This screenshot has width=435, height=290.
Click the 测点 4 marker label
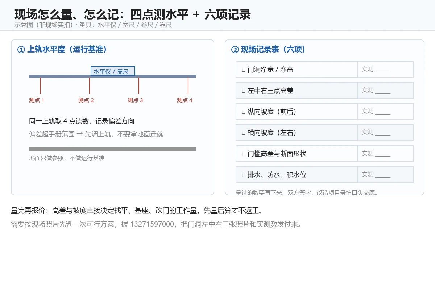click(x=185, y=100)
